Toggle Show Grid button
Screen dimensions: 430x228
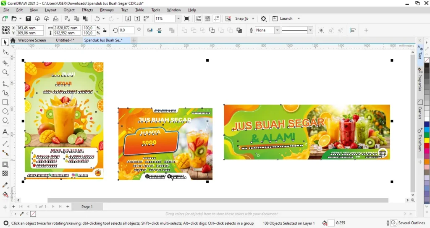pos(207,18)
